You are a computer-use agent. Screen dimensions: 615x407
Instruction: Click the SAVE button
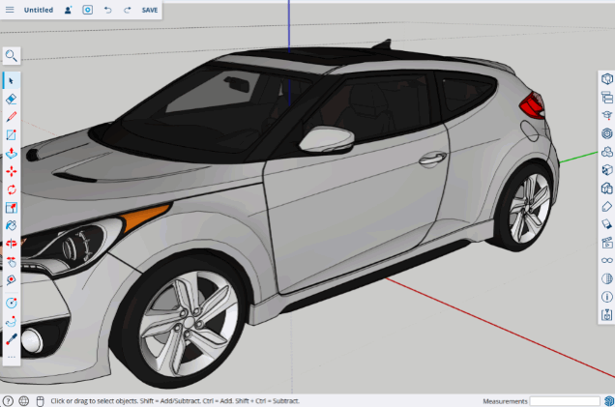150,10
